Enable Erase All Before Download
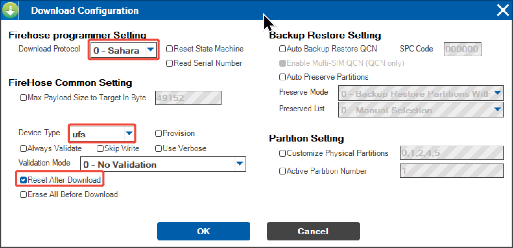The width and height of the screenshot is (513, 248). 23,195
